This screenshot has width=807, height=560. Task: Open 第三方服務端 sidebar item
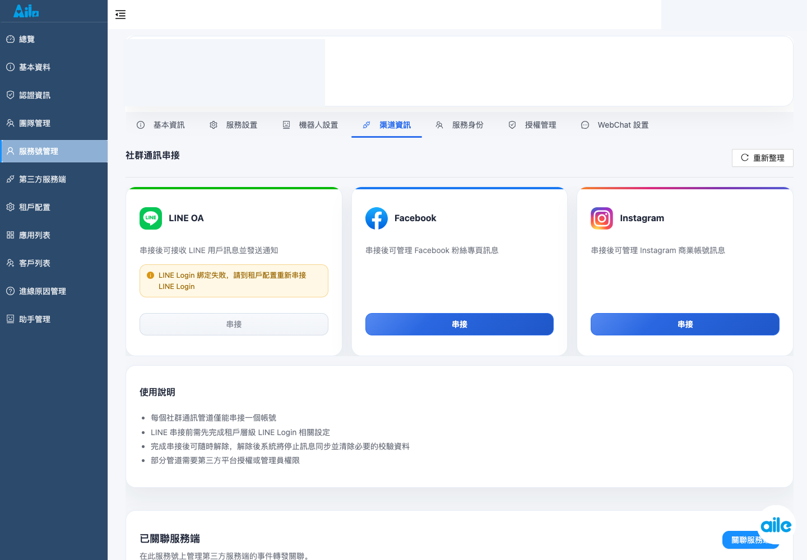point(54,179)
